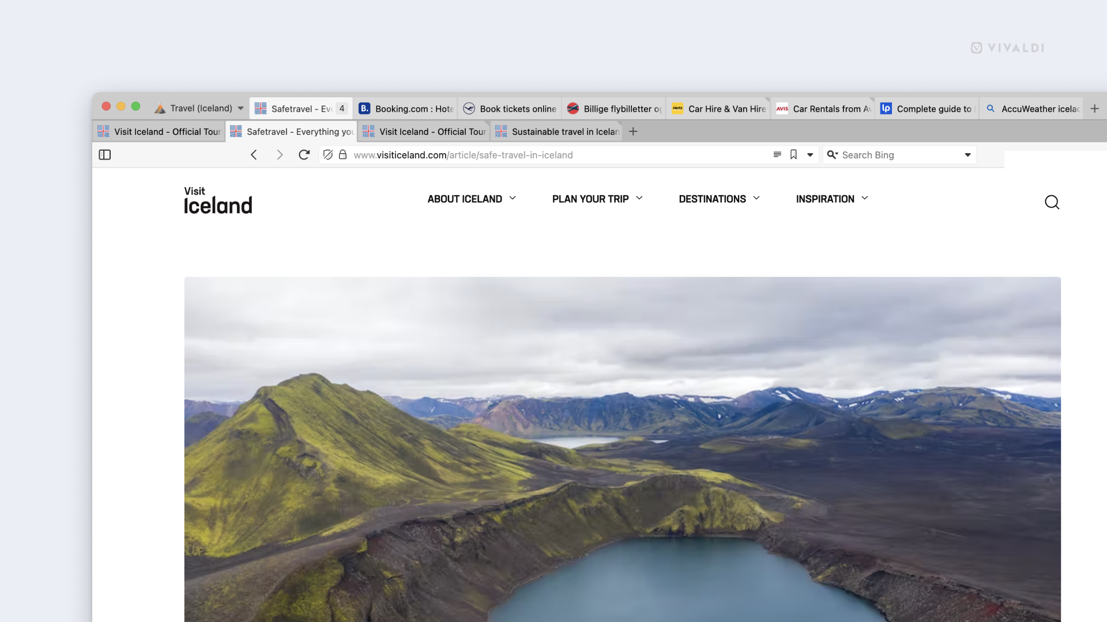The height and width of the screenshot is (622, 1107).
Task: Go forward to next page
Action: point(280,155)
